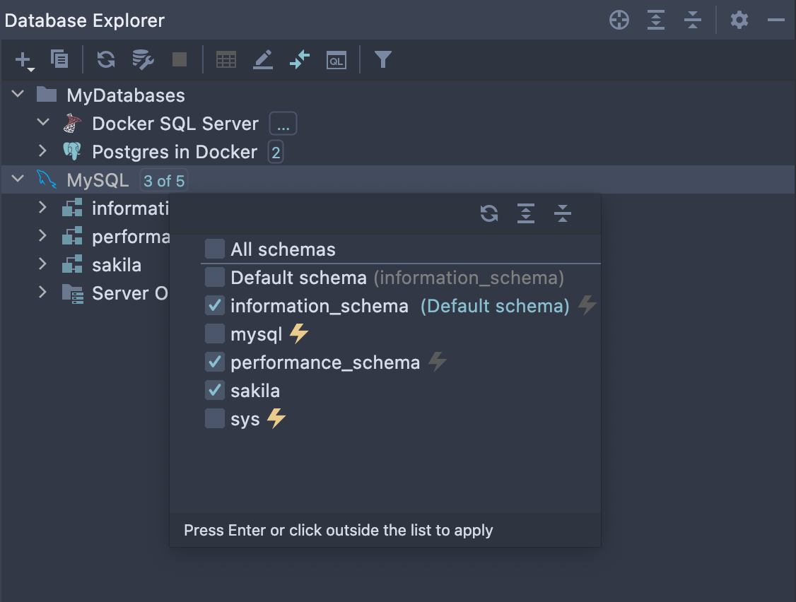796x602 pixels.
Task: Collapse the MyDatabases folder
Action: [x=18, y=95]
